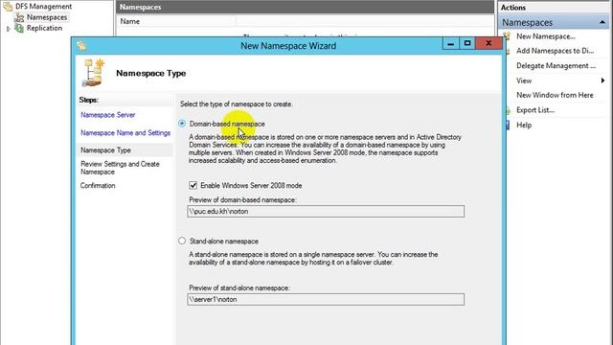Go to Namespace Server step
613x345 pixels.
108,115
